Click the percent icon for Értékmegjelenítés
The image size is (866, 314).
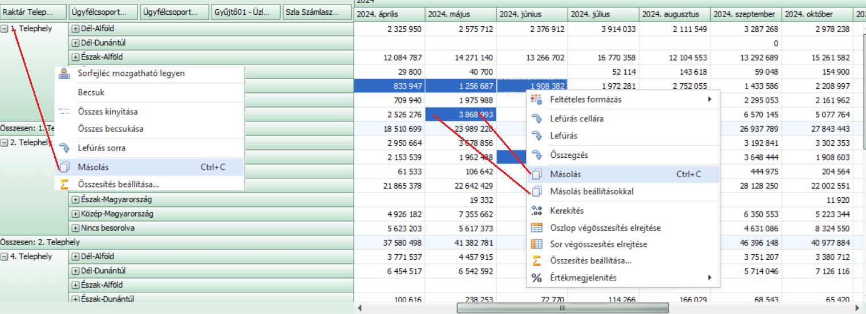pos(537,278)
